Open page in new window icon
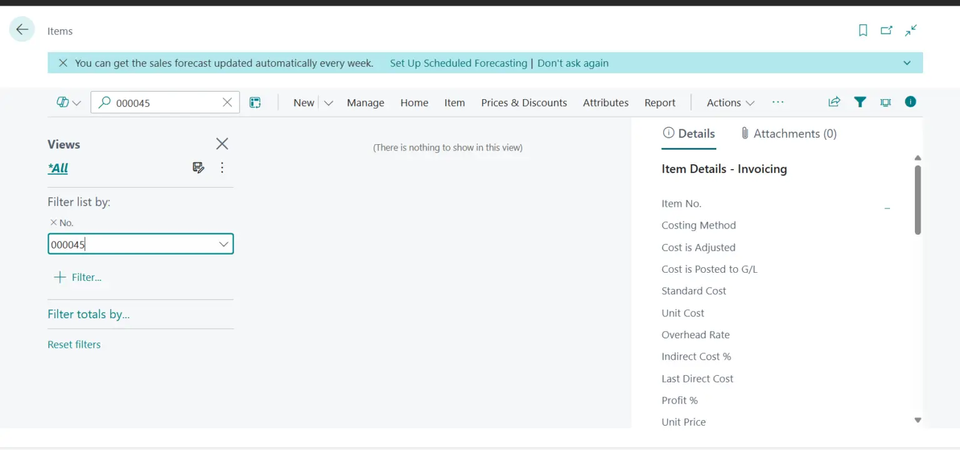The height and width of the screenshot is (450, 960). click(886, 29)
